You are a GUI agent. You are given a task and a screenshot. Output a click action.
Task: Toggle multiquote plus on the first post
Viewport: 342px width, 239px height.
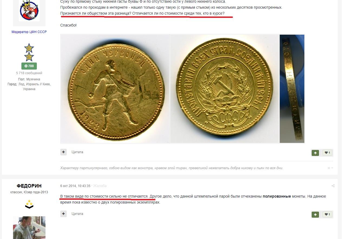[63, 152]
